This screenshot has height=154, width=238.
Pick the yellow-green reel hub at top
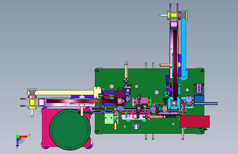pyautogui.click(x=174, y=16)
